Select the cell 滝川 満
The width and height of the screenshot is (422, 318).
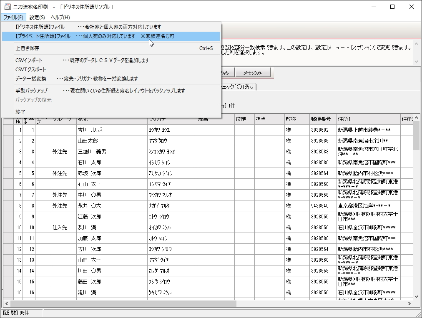[112, 293]
